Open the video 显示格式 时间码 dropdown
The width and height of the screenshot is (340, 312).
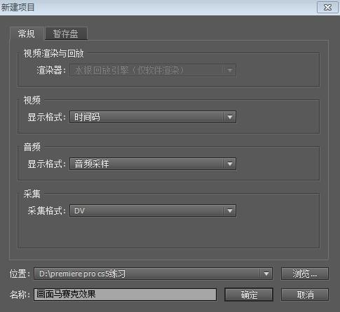coord(153,117)
